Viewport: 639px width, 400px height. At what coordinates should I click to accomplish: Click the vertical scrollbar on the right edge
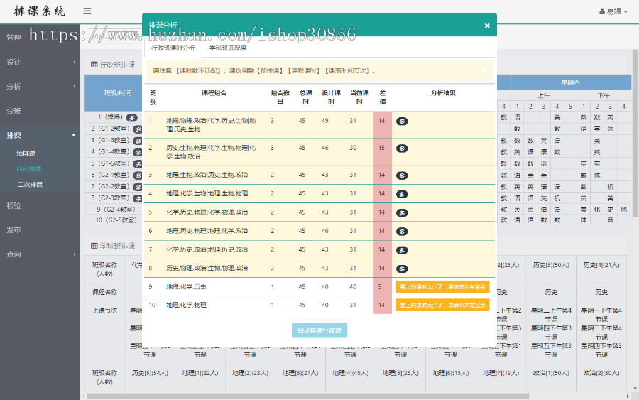(635, 134)
